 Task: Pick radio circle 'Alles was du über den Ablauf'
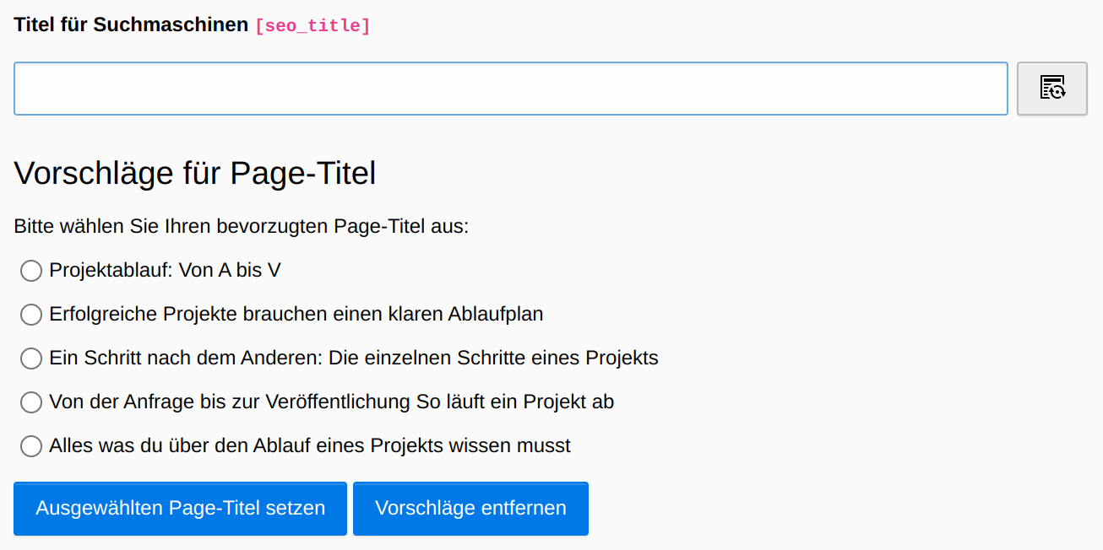point(31,446)
